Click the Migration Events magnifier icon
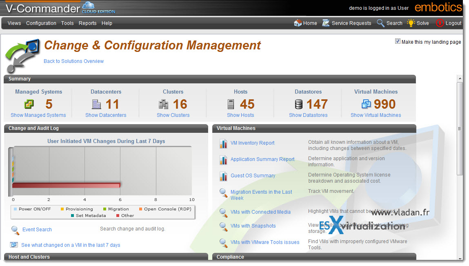Image resolution: width=469 pixels, height=266 pixels. click(223, 193)
